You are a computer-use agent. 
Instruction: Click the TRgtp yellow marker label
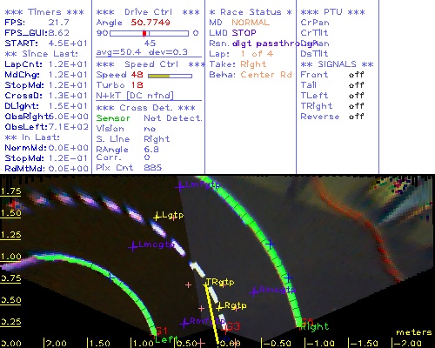pos(220,282)
